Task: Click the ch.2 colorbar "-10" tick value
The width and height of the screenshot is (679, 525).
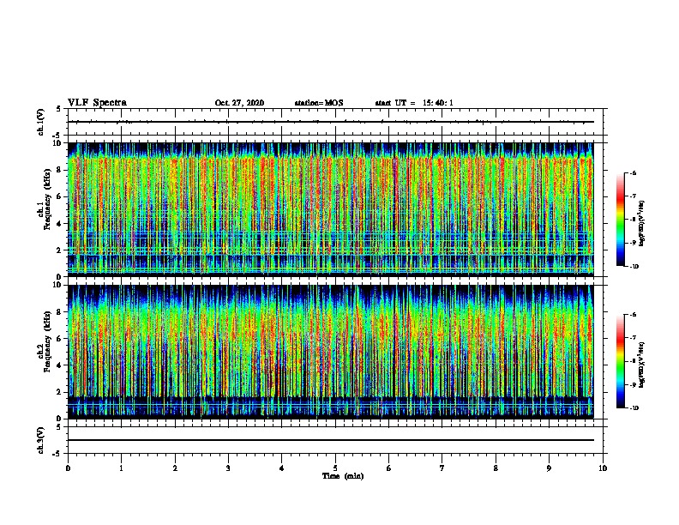Action: pyautogui.click(x=634, y=408)
